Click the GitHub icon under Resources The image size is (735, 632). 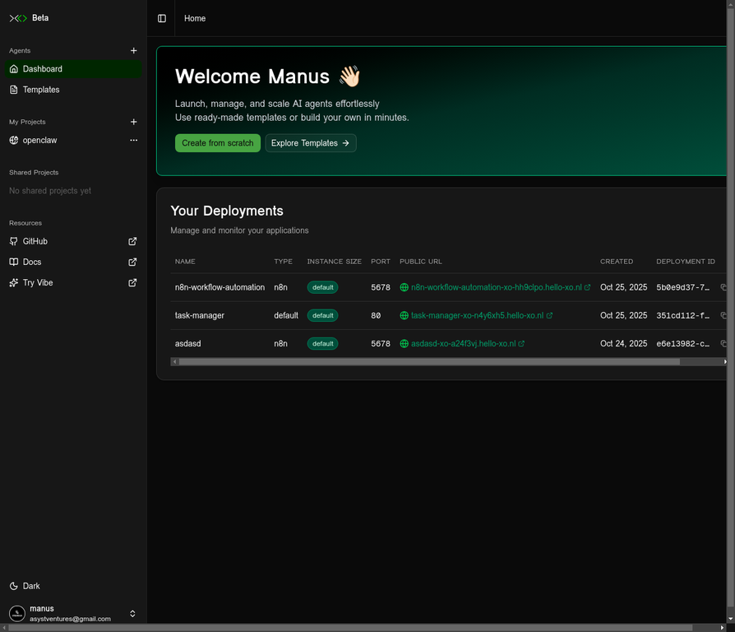[x=12, y=241]
